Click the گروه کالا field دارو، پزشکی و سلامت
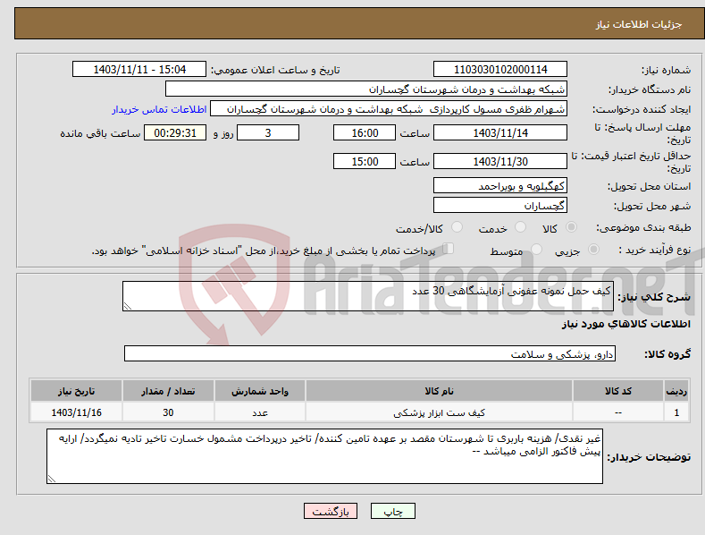 tap(370, 353)
